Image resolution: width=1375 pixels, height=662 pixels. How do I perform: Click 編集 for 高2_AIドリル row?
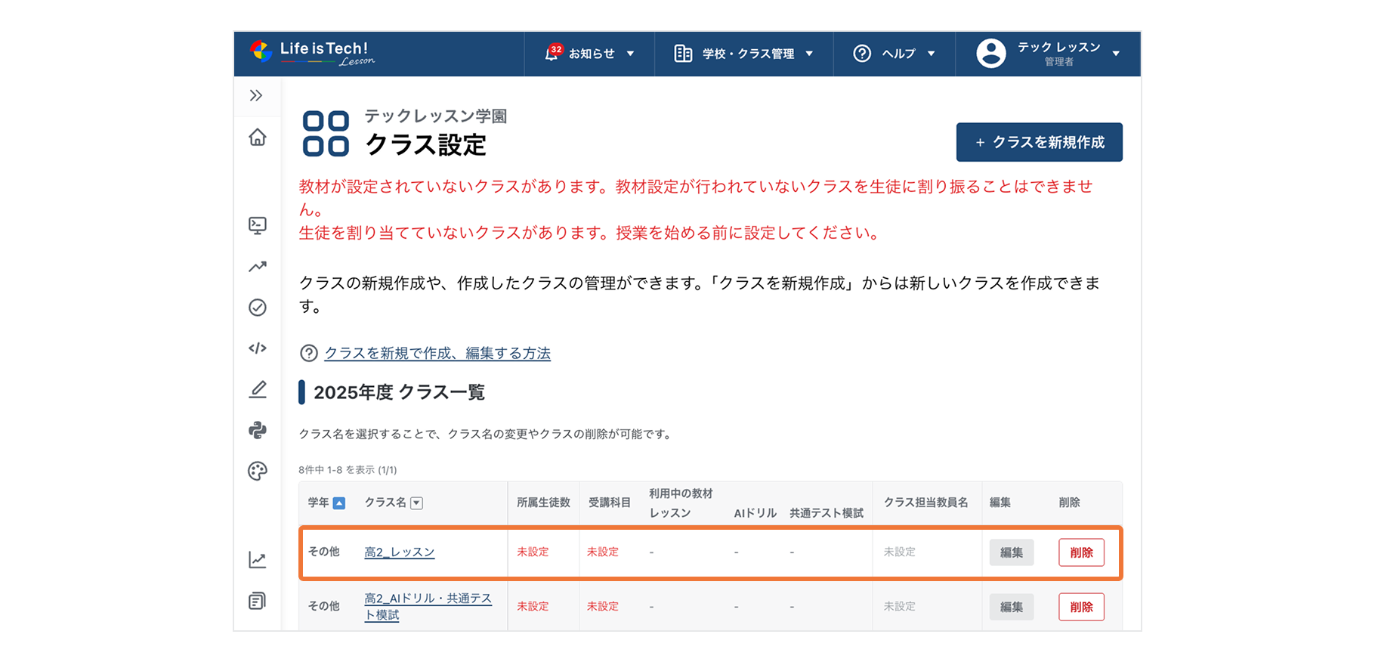pyautogui.click(x=1012, y=607)
